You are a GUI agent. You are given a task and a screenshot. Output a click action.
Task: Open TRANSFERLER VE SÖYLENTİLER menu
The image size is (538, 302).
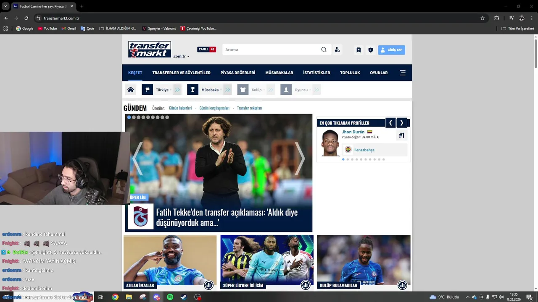[181, 73]
